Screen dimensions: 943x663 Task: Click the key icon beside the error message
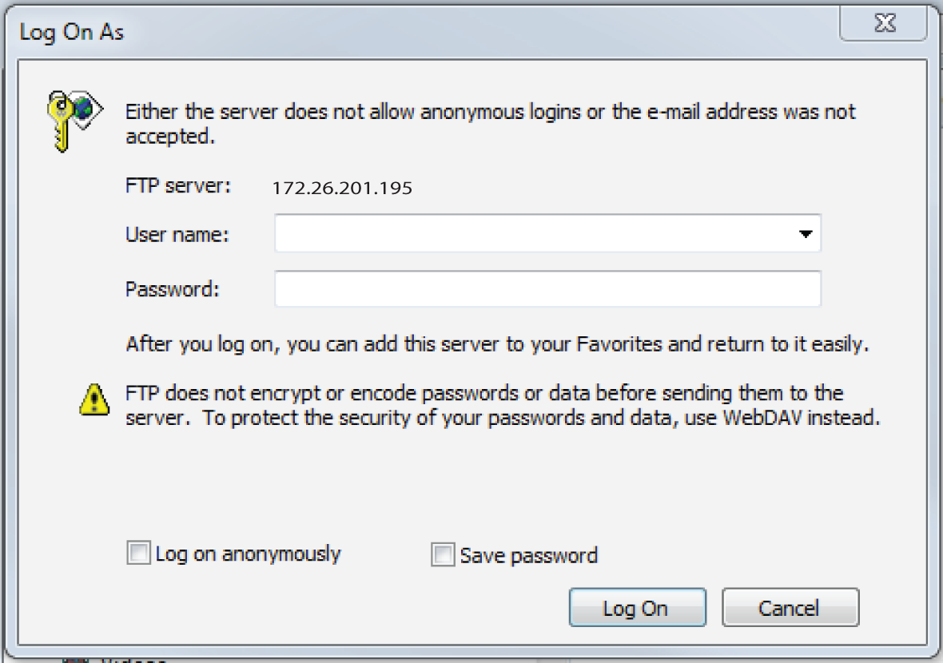(73, 121)
